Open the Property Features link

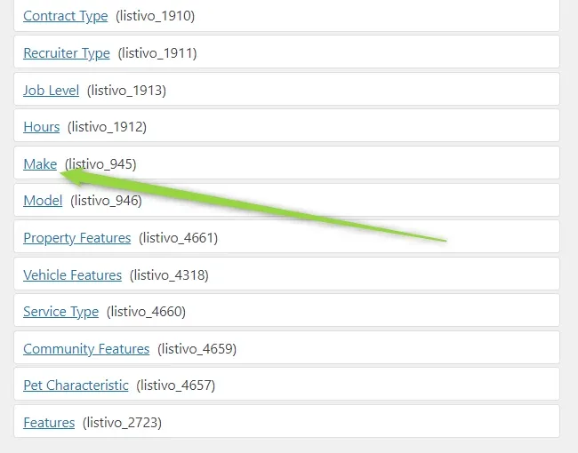click(x=76, y=238)
